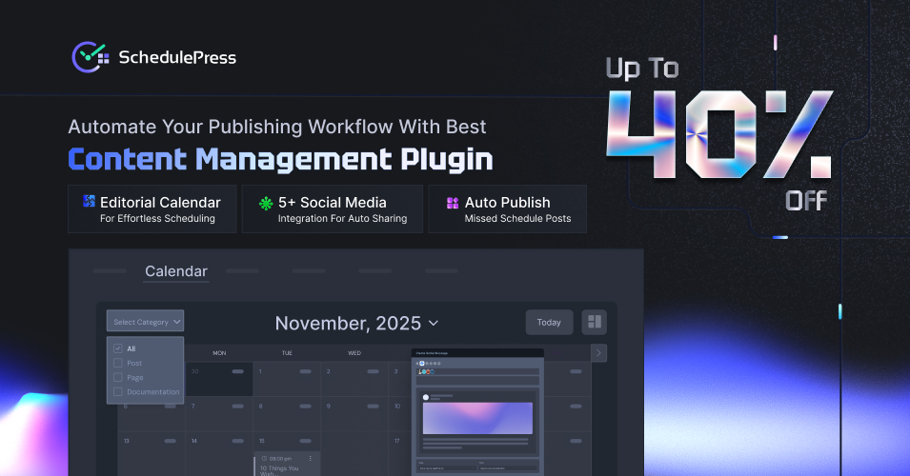The image size is (910, 476).
Task: Click the gradient image in post preview
Action: coord(477,418)
